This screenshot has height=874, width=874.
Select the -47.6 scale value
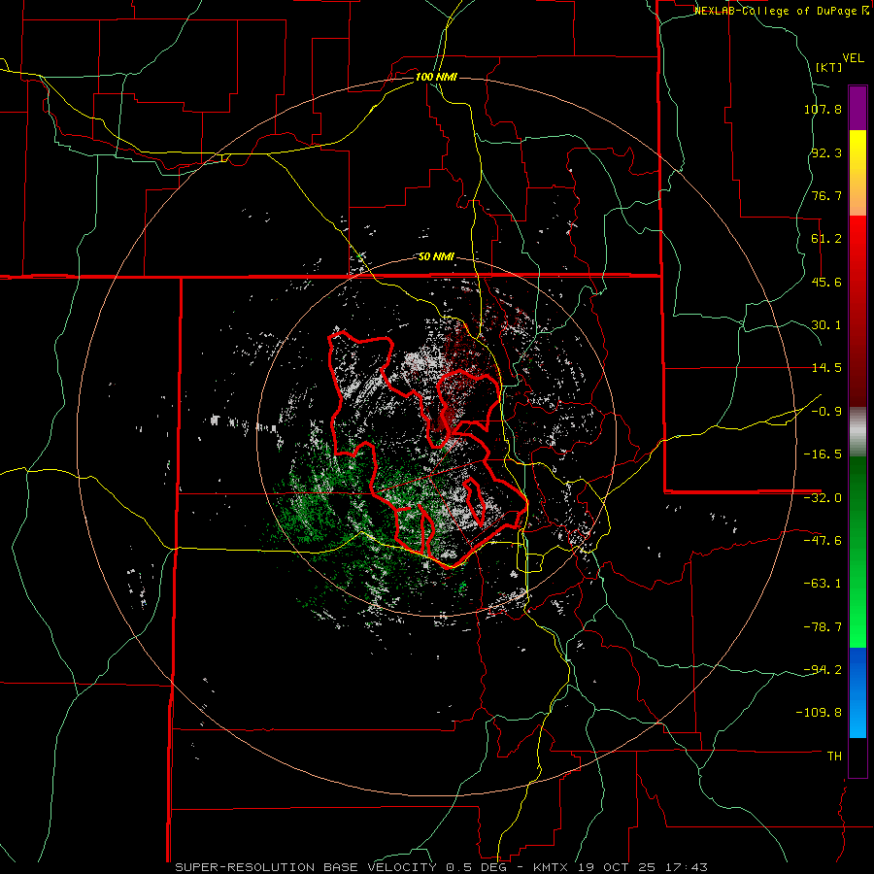[x=823, y=541]
